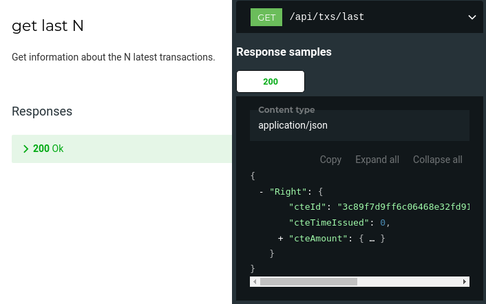This screenshot has height=304, width=486.
Task: Click the scrollbar right arrow
Action: click(x=465, y=281)
